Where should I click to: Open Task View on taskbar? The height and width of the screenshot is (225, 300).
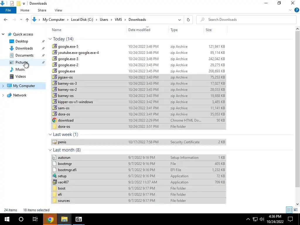click(35, 219)
